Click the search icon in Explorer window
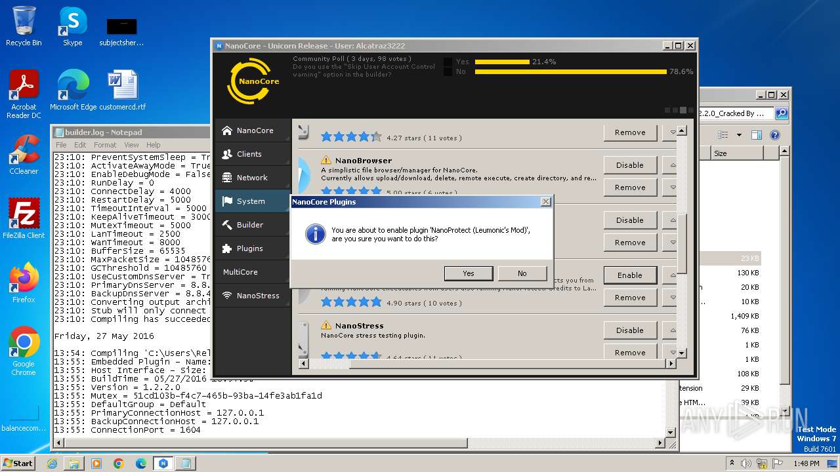The width and height of the screenshot is (840, 472). tap(782, 113)
